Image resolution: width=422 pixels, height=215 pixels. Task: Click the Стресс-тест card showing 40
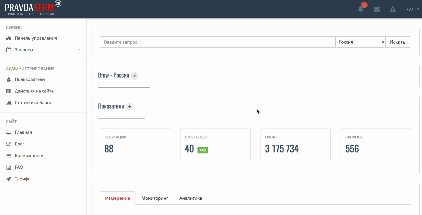(x=215, y=145)
